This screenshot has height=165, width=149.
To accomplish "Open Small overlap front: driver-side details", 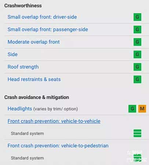I will click(x=42, y=17).
